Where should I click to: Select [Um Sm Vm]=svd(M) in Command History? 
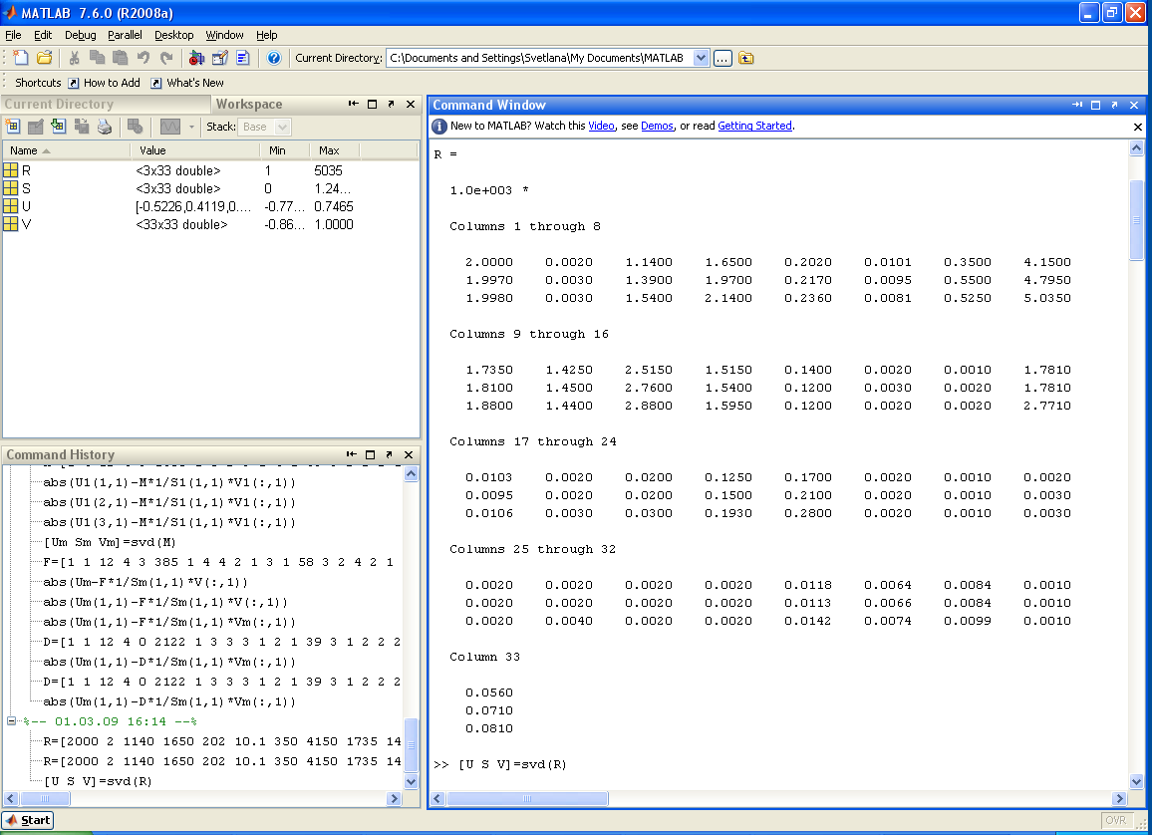pyautogui.click(x=110, y=542)
